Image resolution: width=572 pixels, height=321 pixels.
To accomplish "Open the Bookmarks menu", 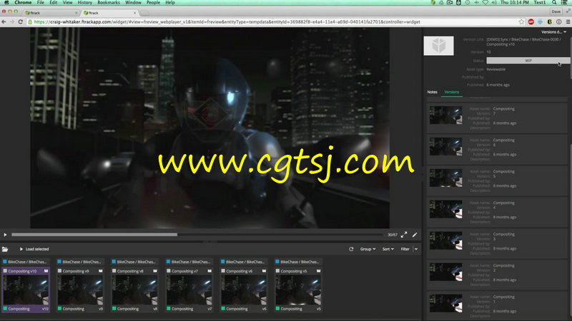I will [x=109, y=3].
